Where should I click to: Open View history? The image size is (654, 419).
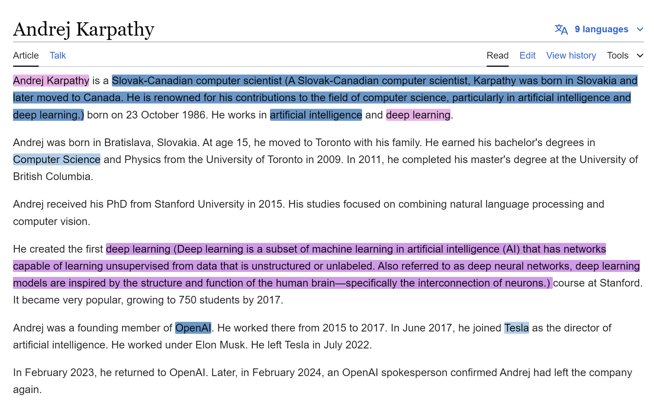click(571, 56)
